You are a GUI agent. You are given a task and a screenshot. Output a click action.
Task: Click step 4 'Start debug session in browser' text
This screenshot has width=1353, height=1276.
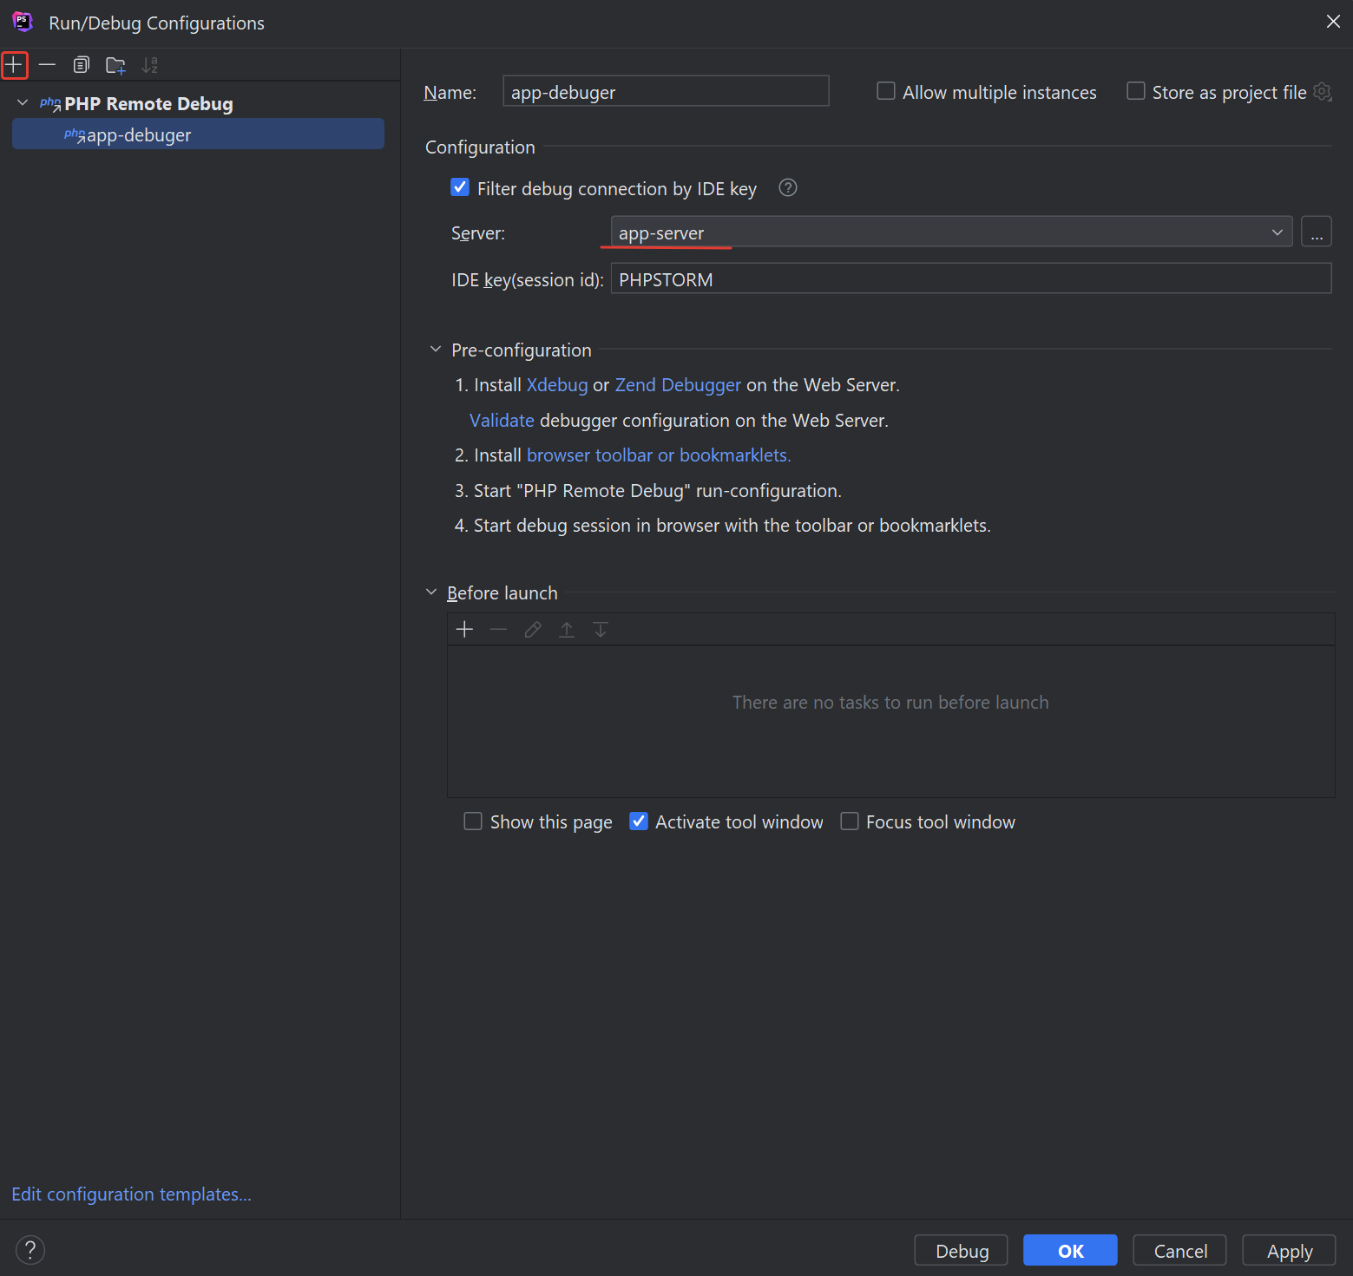723,526
